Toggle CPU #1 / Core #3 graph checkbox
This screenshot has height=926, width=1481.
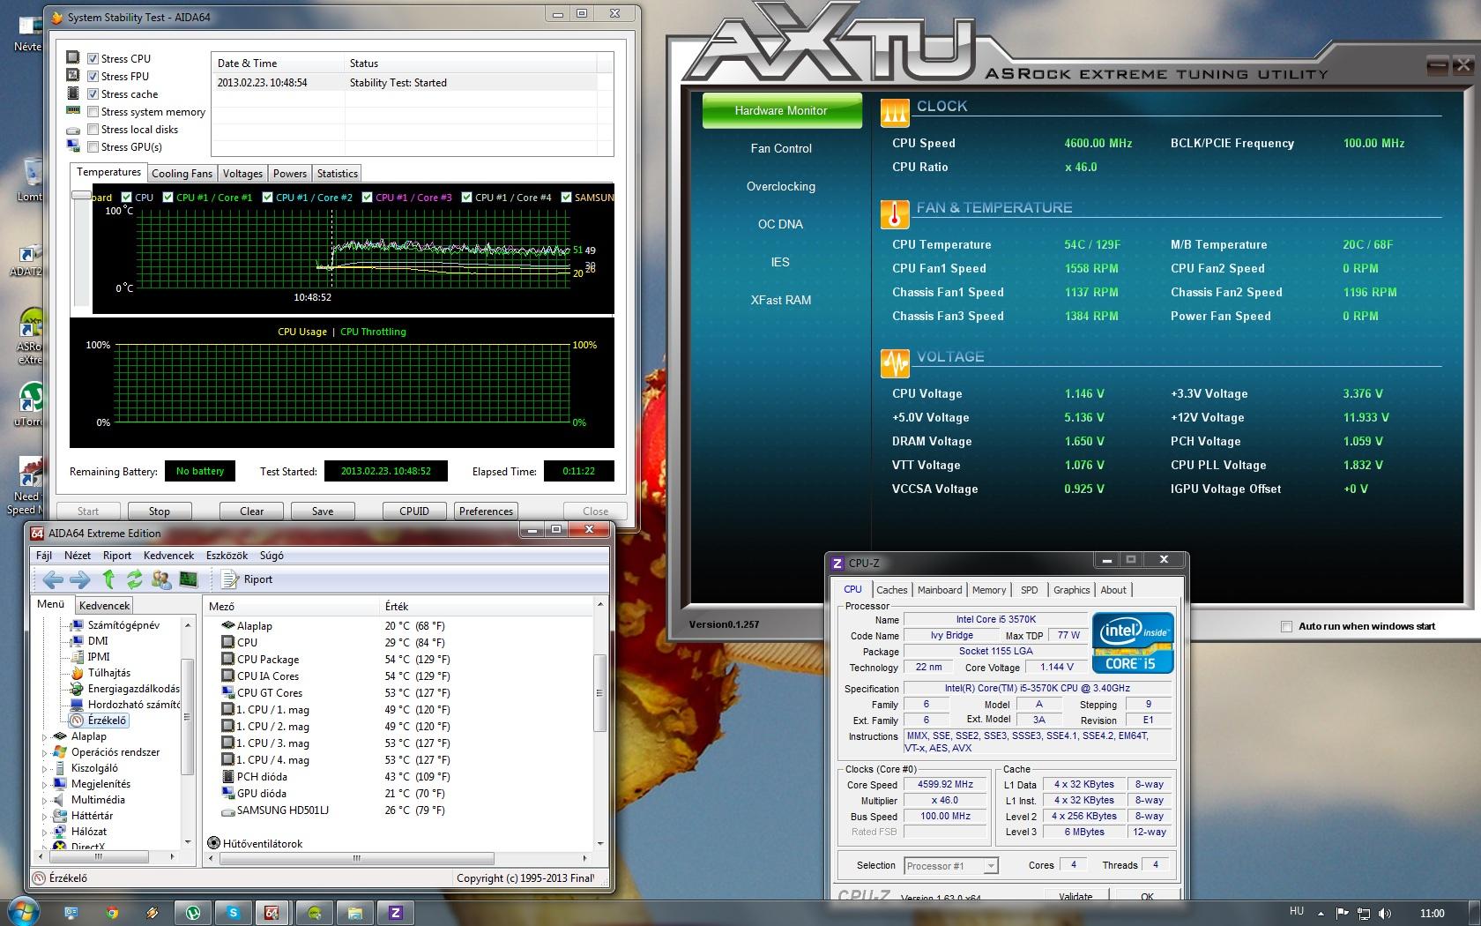[x=368, y=197]
